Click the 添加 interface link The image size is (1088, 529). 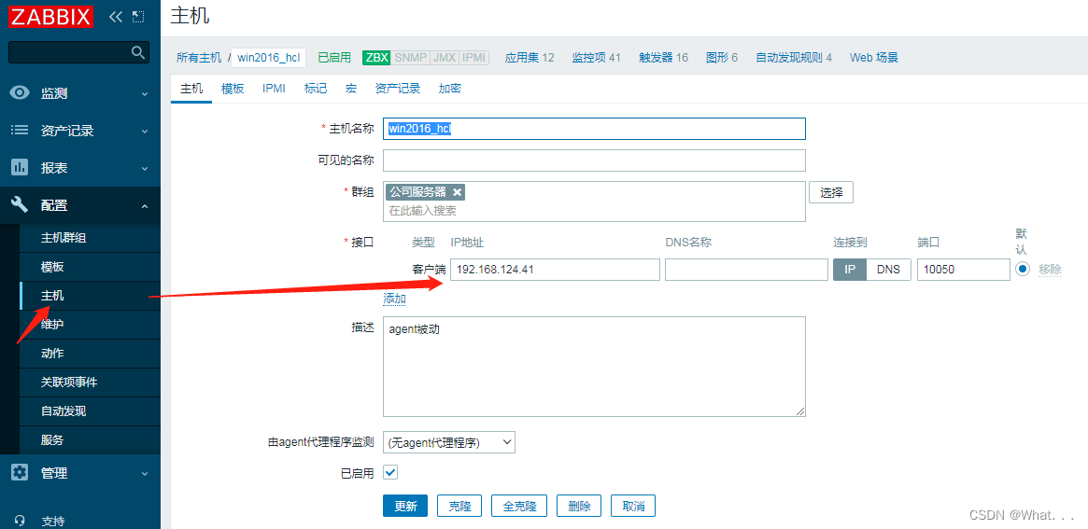click(394, 299)
